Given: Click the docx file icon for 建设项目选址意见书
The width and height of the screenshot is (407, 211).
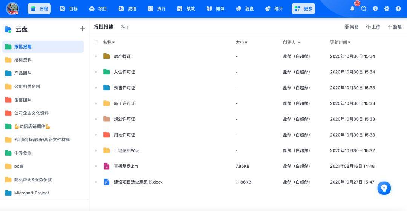Looking at the screenshot, I should pyautogui.click(x=106, y=182).
